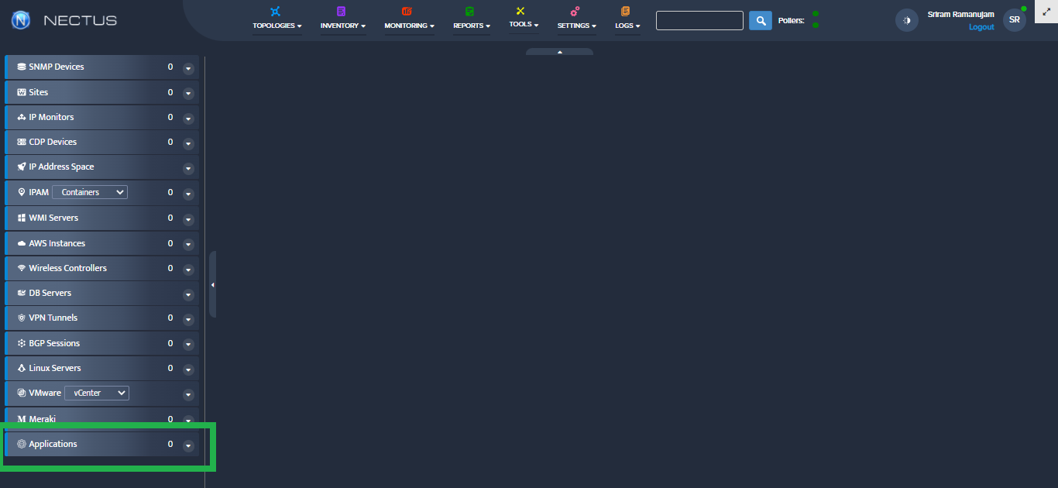The height and width of the screenshot is (488, 1058).
Task: Click the WMI Servers Windows icon
Action: [x=22, y=218]
